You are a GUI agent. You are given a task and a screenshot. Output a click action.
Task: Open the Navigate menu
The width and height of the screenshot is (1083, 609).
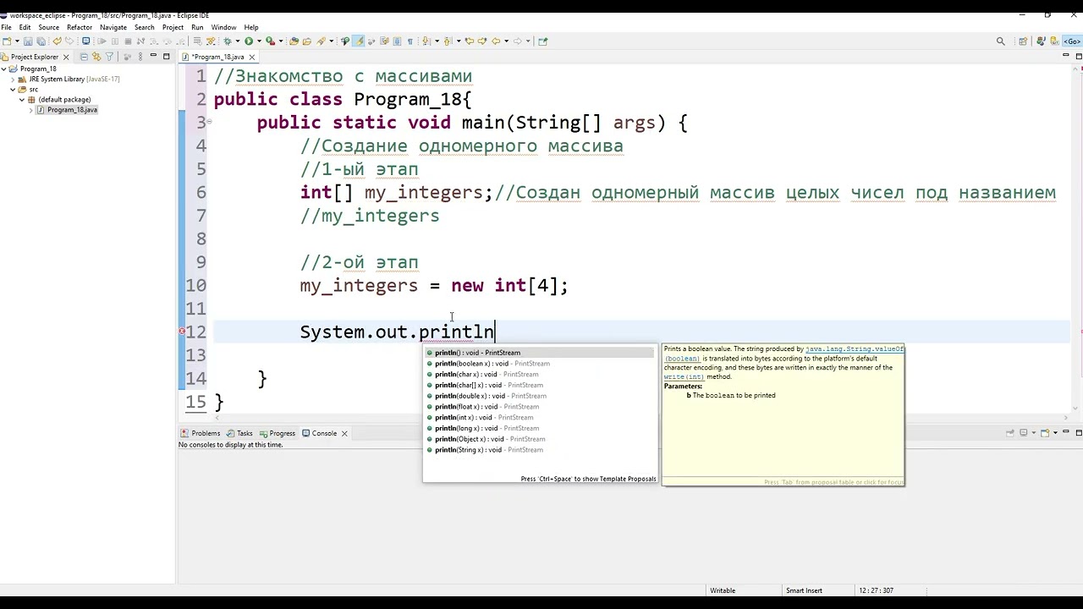coord(113,27)
